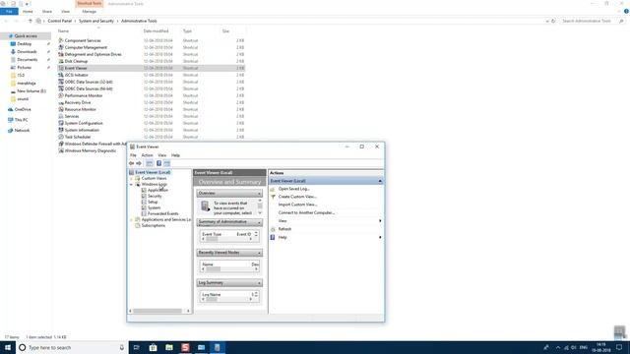Open the Help menu in Event Viewer menu bar
The image size is (630, 354).
click(x=175, y=155)
